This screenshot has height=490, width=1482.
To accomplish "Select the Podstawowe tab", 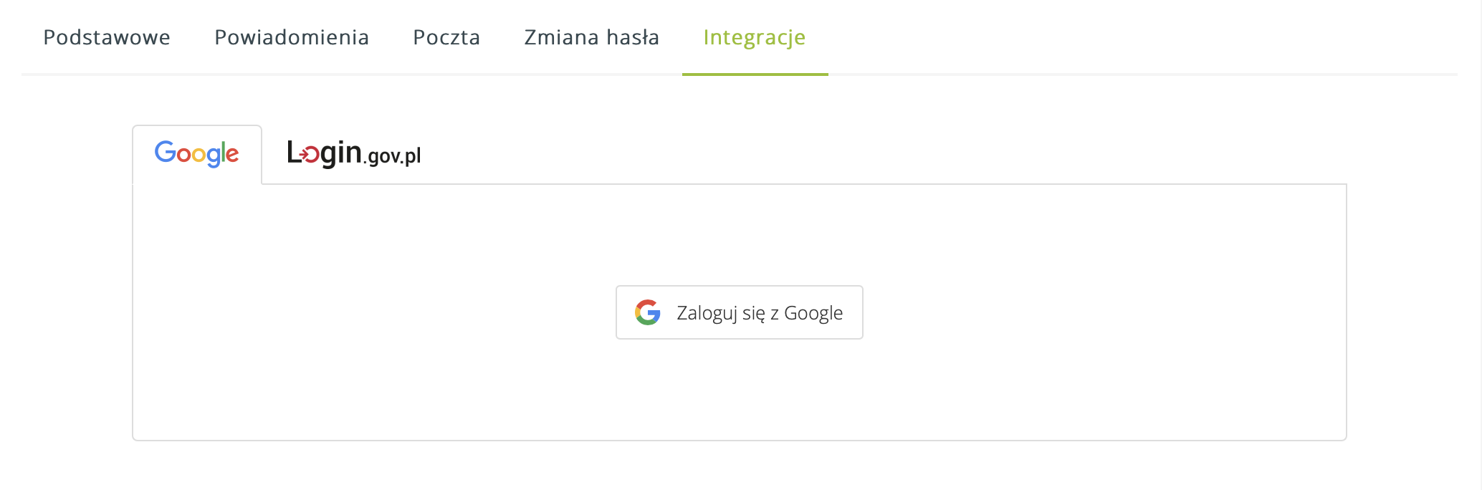I will point(107,37).
